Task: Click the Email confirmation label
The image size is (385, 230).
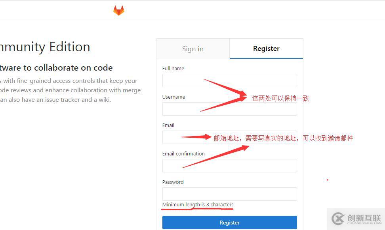Action: [x=183, y=153]
